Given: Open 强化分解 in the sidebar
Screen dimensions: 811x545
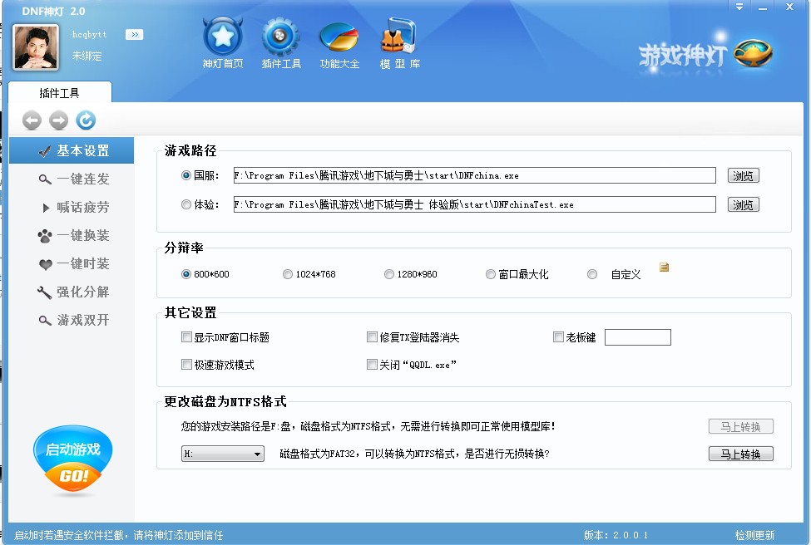Looking at the screenshot, I should pyautogui.click(x=72, y=292).
